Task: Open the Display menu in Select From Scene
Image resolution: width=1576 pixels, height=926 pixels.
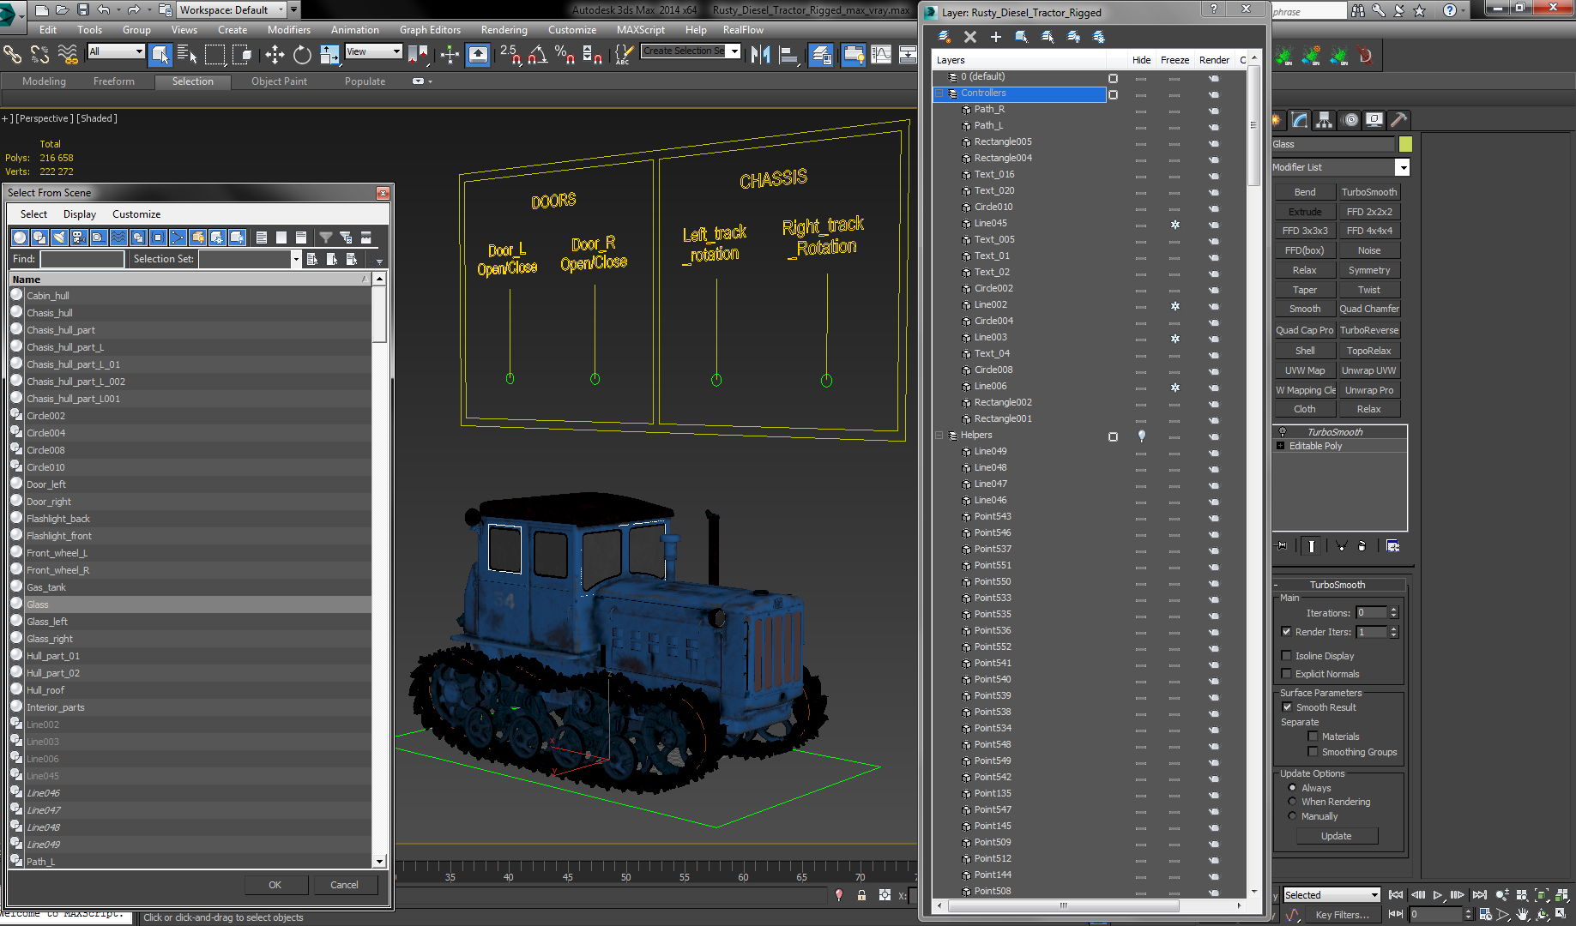Action: click(x=80, y=214)
